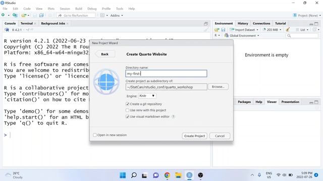Close the Terminal tab

(x=35, y=24)
